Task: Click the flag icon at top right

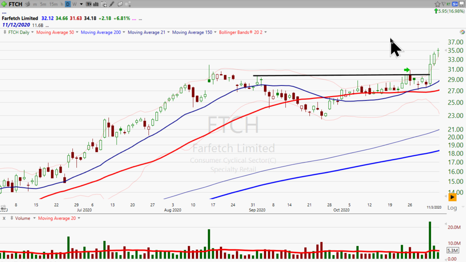Action: click(x=443, y=4)
